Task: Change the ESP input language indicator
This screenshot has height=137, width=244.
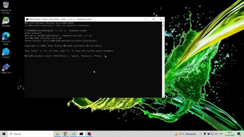Action: [x=221, y=134]
